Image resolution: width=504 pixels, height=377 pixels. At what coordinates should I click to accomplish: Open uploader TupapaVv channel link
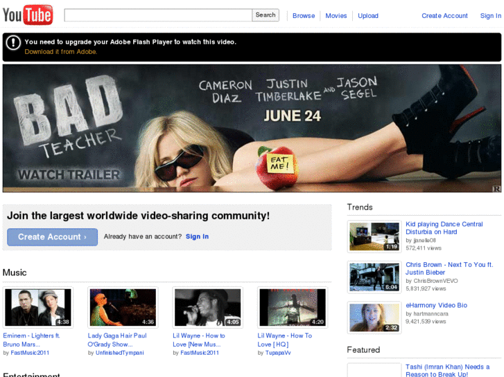click(278, 353)
